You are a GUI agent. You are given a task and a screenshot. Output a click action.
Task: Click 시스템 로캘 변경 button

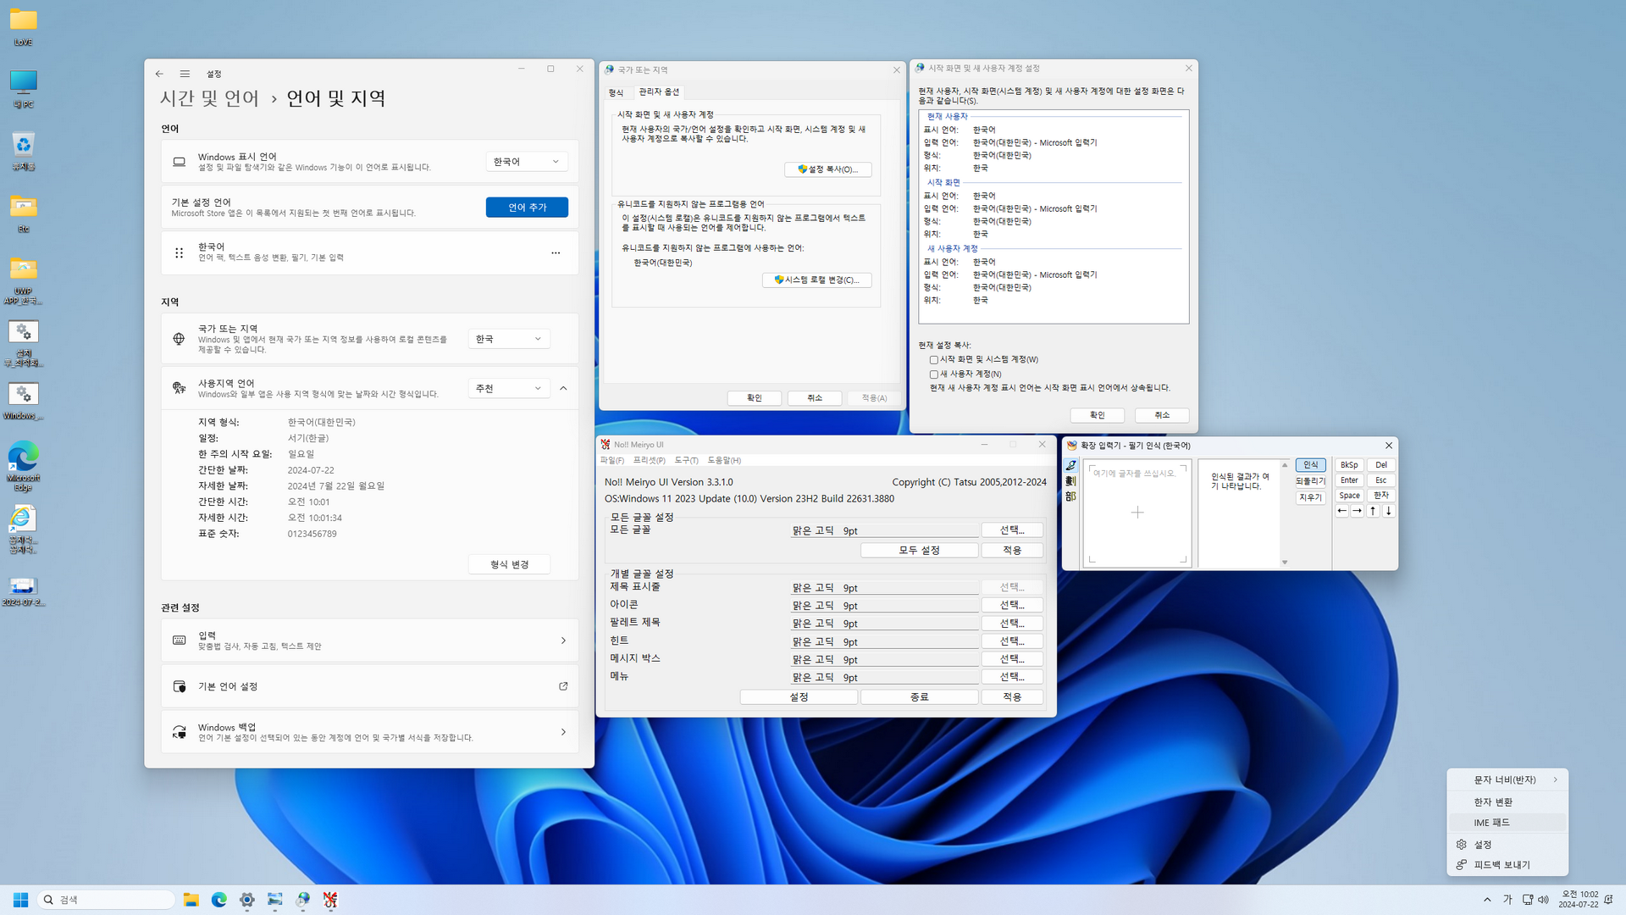(816, 280)
